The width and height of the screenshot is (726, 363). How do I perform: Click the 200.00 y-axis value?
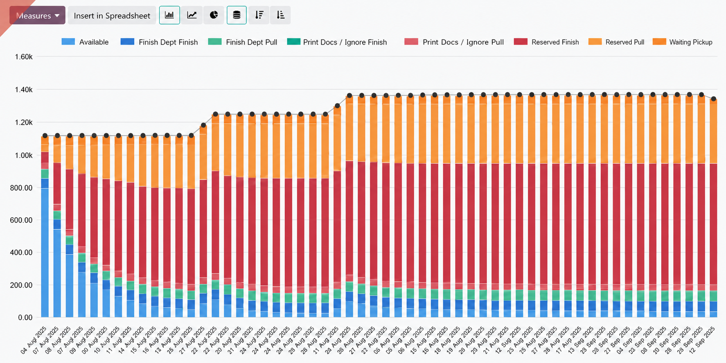[x=21, y=285]
